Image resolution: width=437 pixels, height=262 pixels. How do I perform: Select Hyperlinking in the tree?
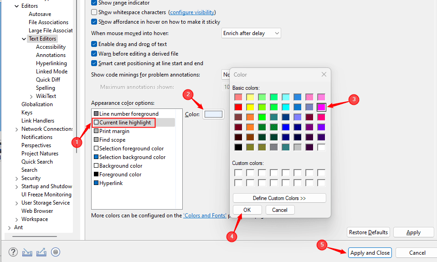click(x=51, y=63)
